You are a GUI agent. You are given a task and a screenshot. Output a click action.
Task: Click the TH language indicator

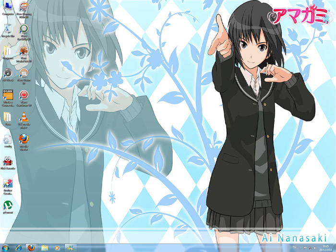point(294,248)
